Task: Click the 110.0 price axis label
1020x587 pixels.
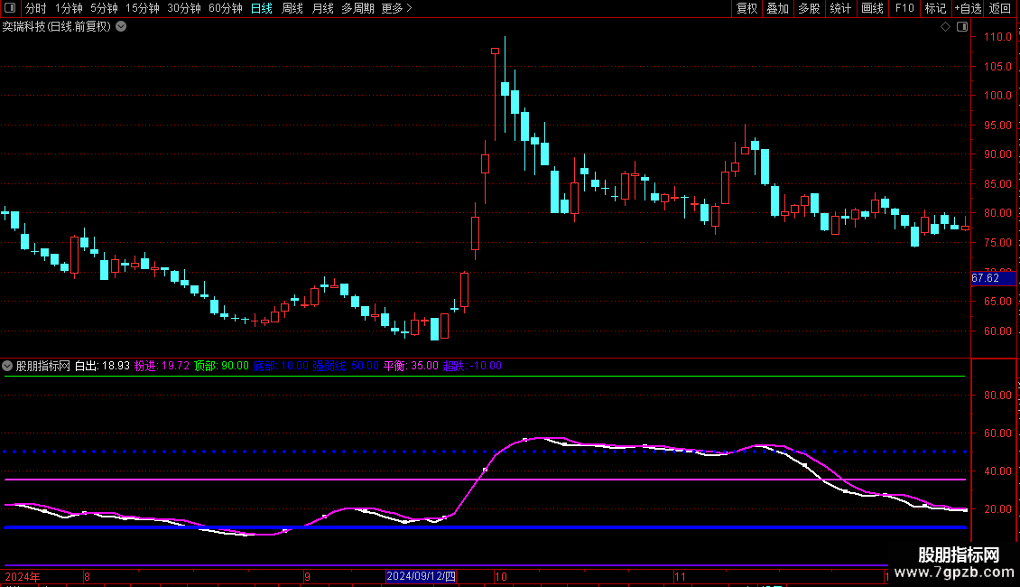Action: coord(997,37)
